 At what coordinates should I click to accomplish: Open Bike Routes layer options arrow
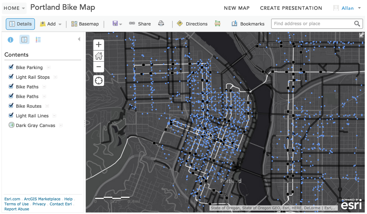coord(47,106)
